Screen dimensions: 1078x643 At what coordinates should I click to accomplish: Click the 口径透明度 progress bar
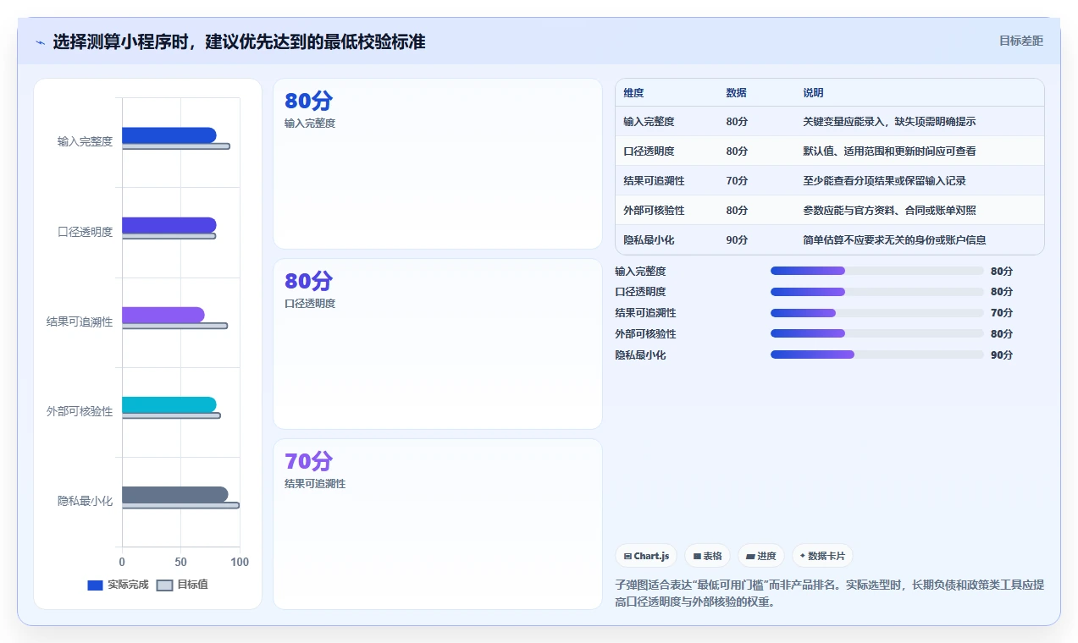pyautogui.click(x=877, y=292)
